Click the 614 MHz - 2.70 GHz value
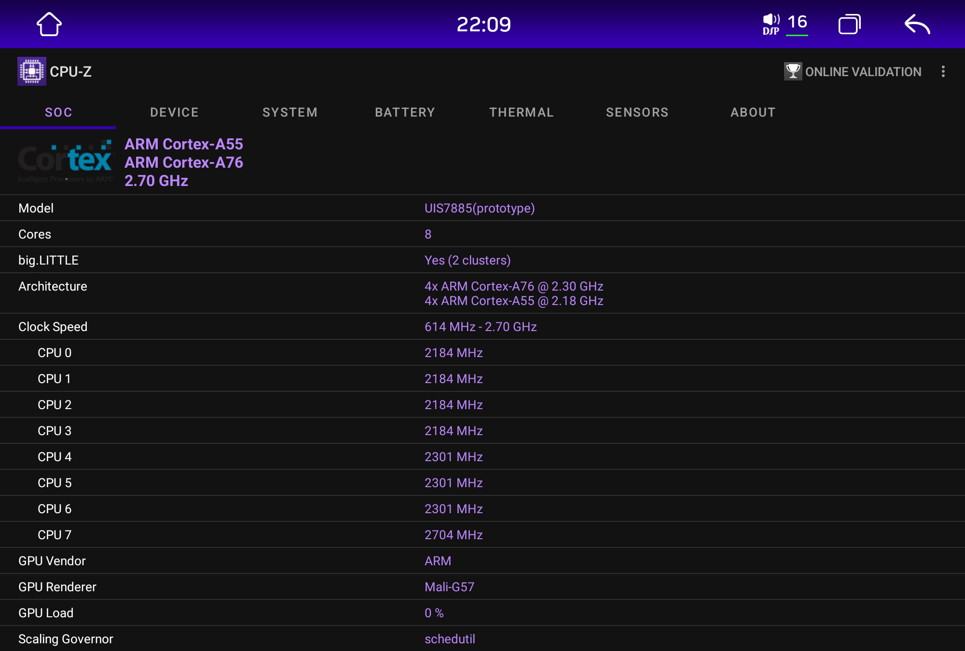Screen dimensions: 965x651 pos(481,327)
